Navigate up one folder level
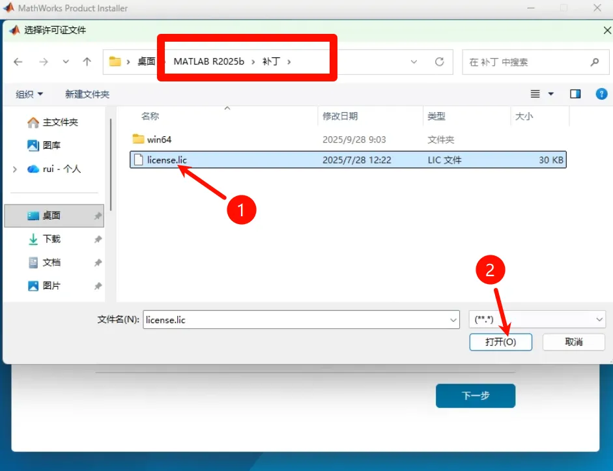The height and width of the screenshot is (471, 613). click(x=87, y=62)
